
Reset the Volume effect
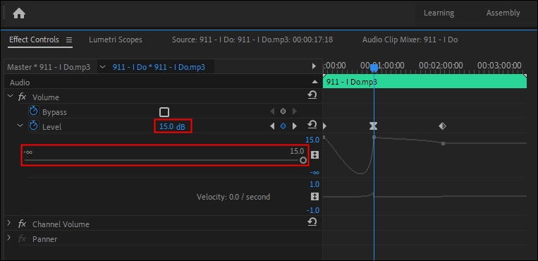click(312, 95)
